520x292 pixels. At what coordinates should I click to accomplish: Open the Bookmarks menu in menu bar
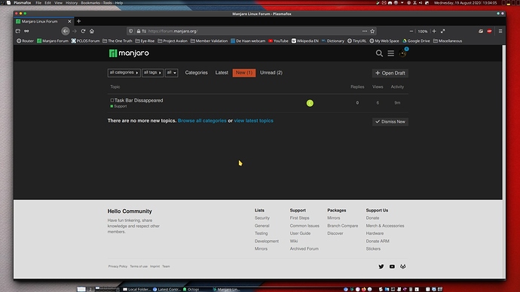(x=90, y=3)
